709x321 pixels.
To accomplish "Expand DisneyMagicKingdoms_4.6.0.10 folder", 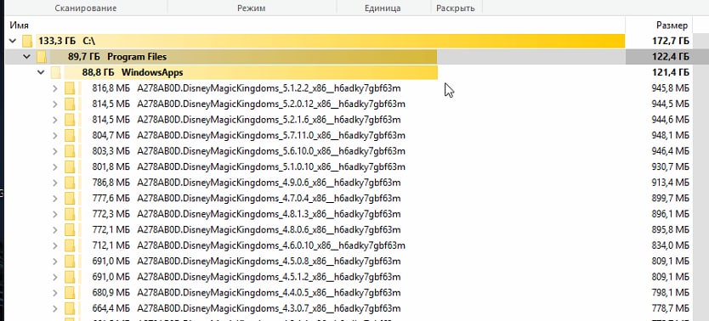I will click(55, 246).
